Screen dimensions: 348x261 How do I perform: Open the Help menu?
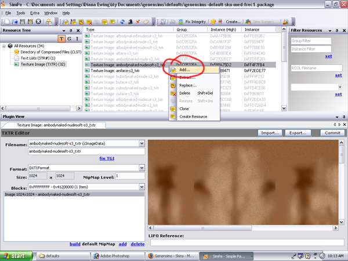tap(66, 13)
